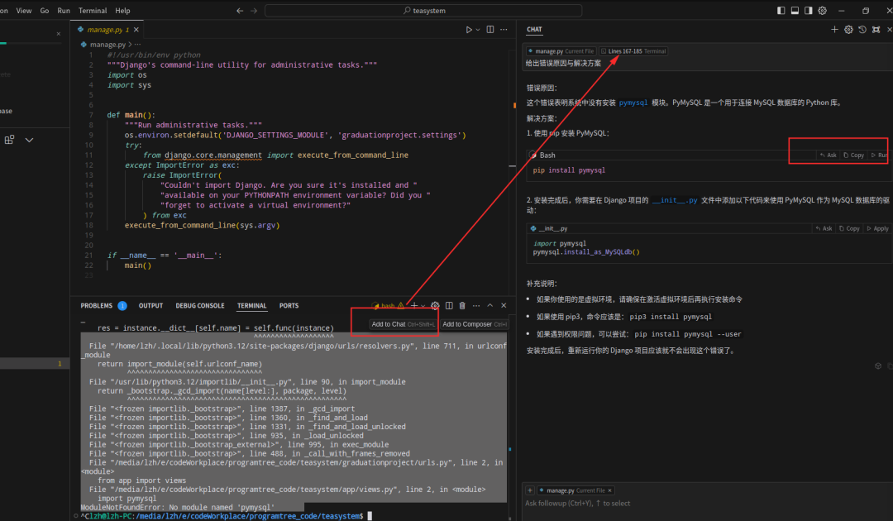Remove manage.py chip from chat input
Image resolution: width=893 pixels, height=521 pixels.
(x=609, y=490)
